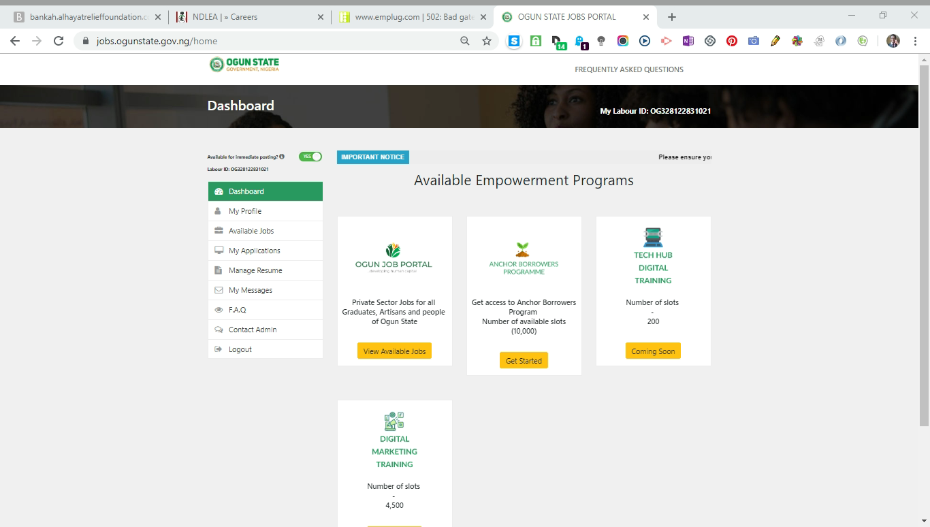Click the Chrome profile avatar
Image resolution: width=930 pixels, height=527 pixels.
893,41
